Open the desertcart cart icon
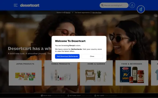Viewport: 158px width, 98px height. point(141,9)
